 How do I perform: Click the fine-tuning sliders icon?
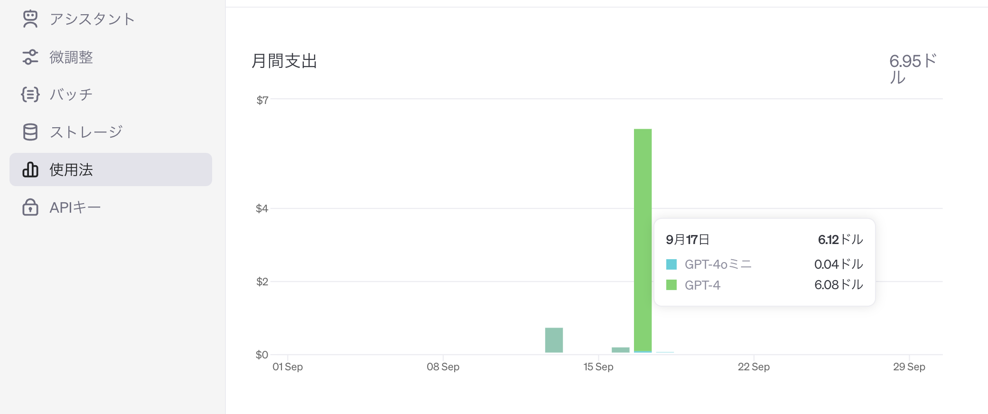coord(30,57)
